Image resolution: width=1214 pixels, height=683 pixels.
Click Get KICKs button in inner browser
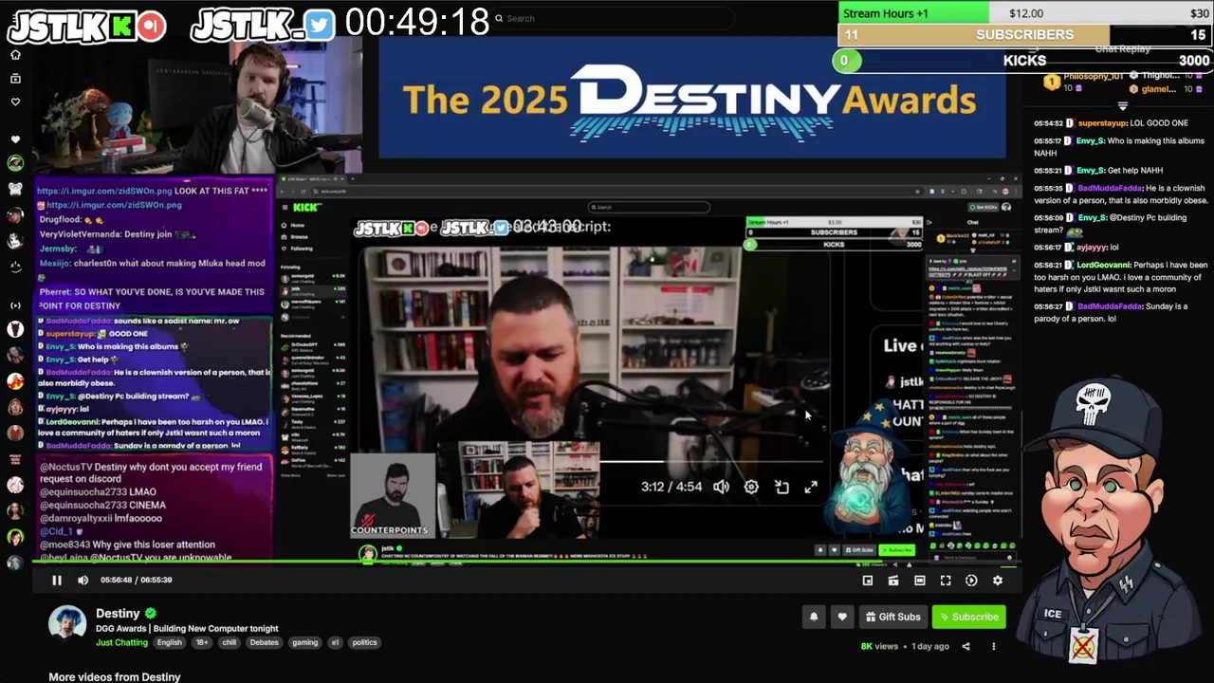(x=984, y=207)
